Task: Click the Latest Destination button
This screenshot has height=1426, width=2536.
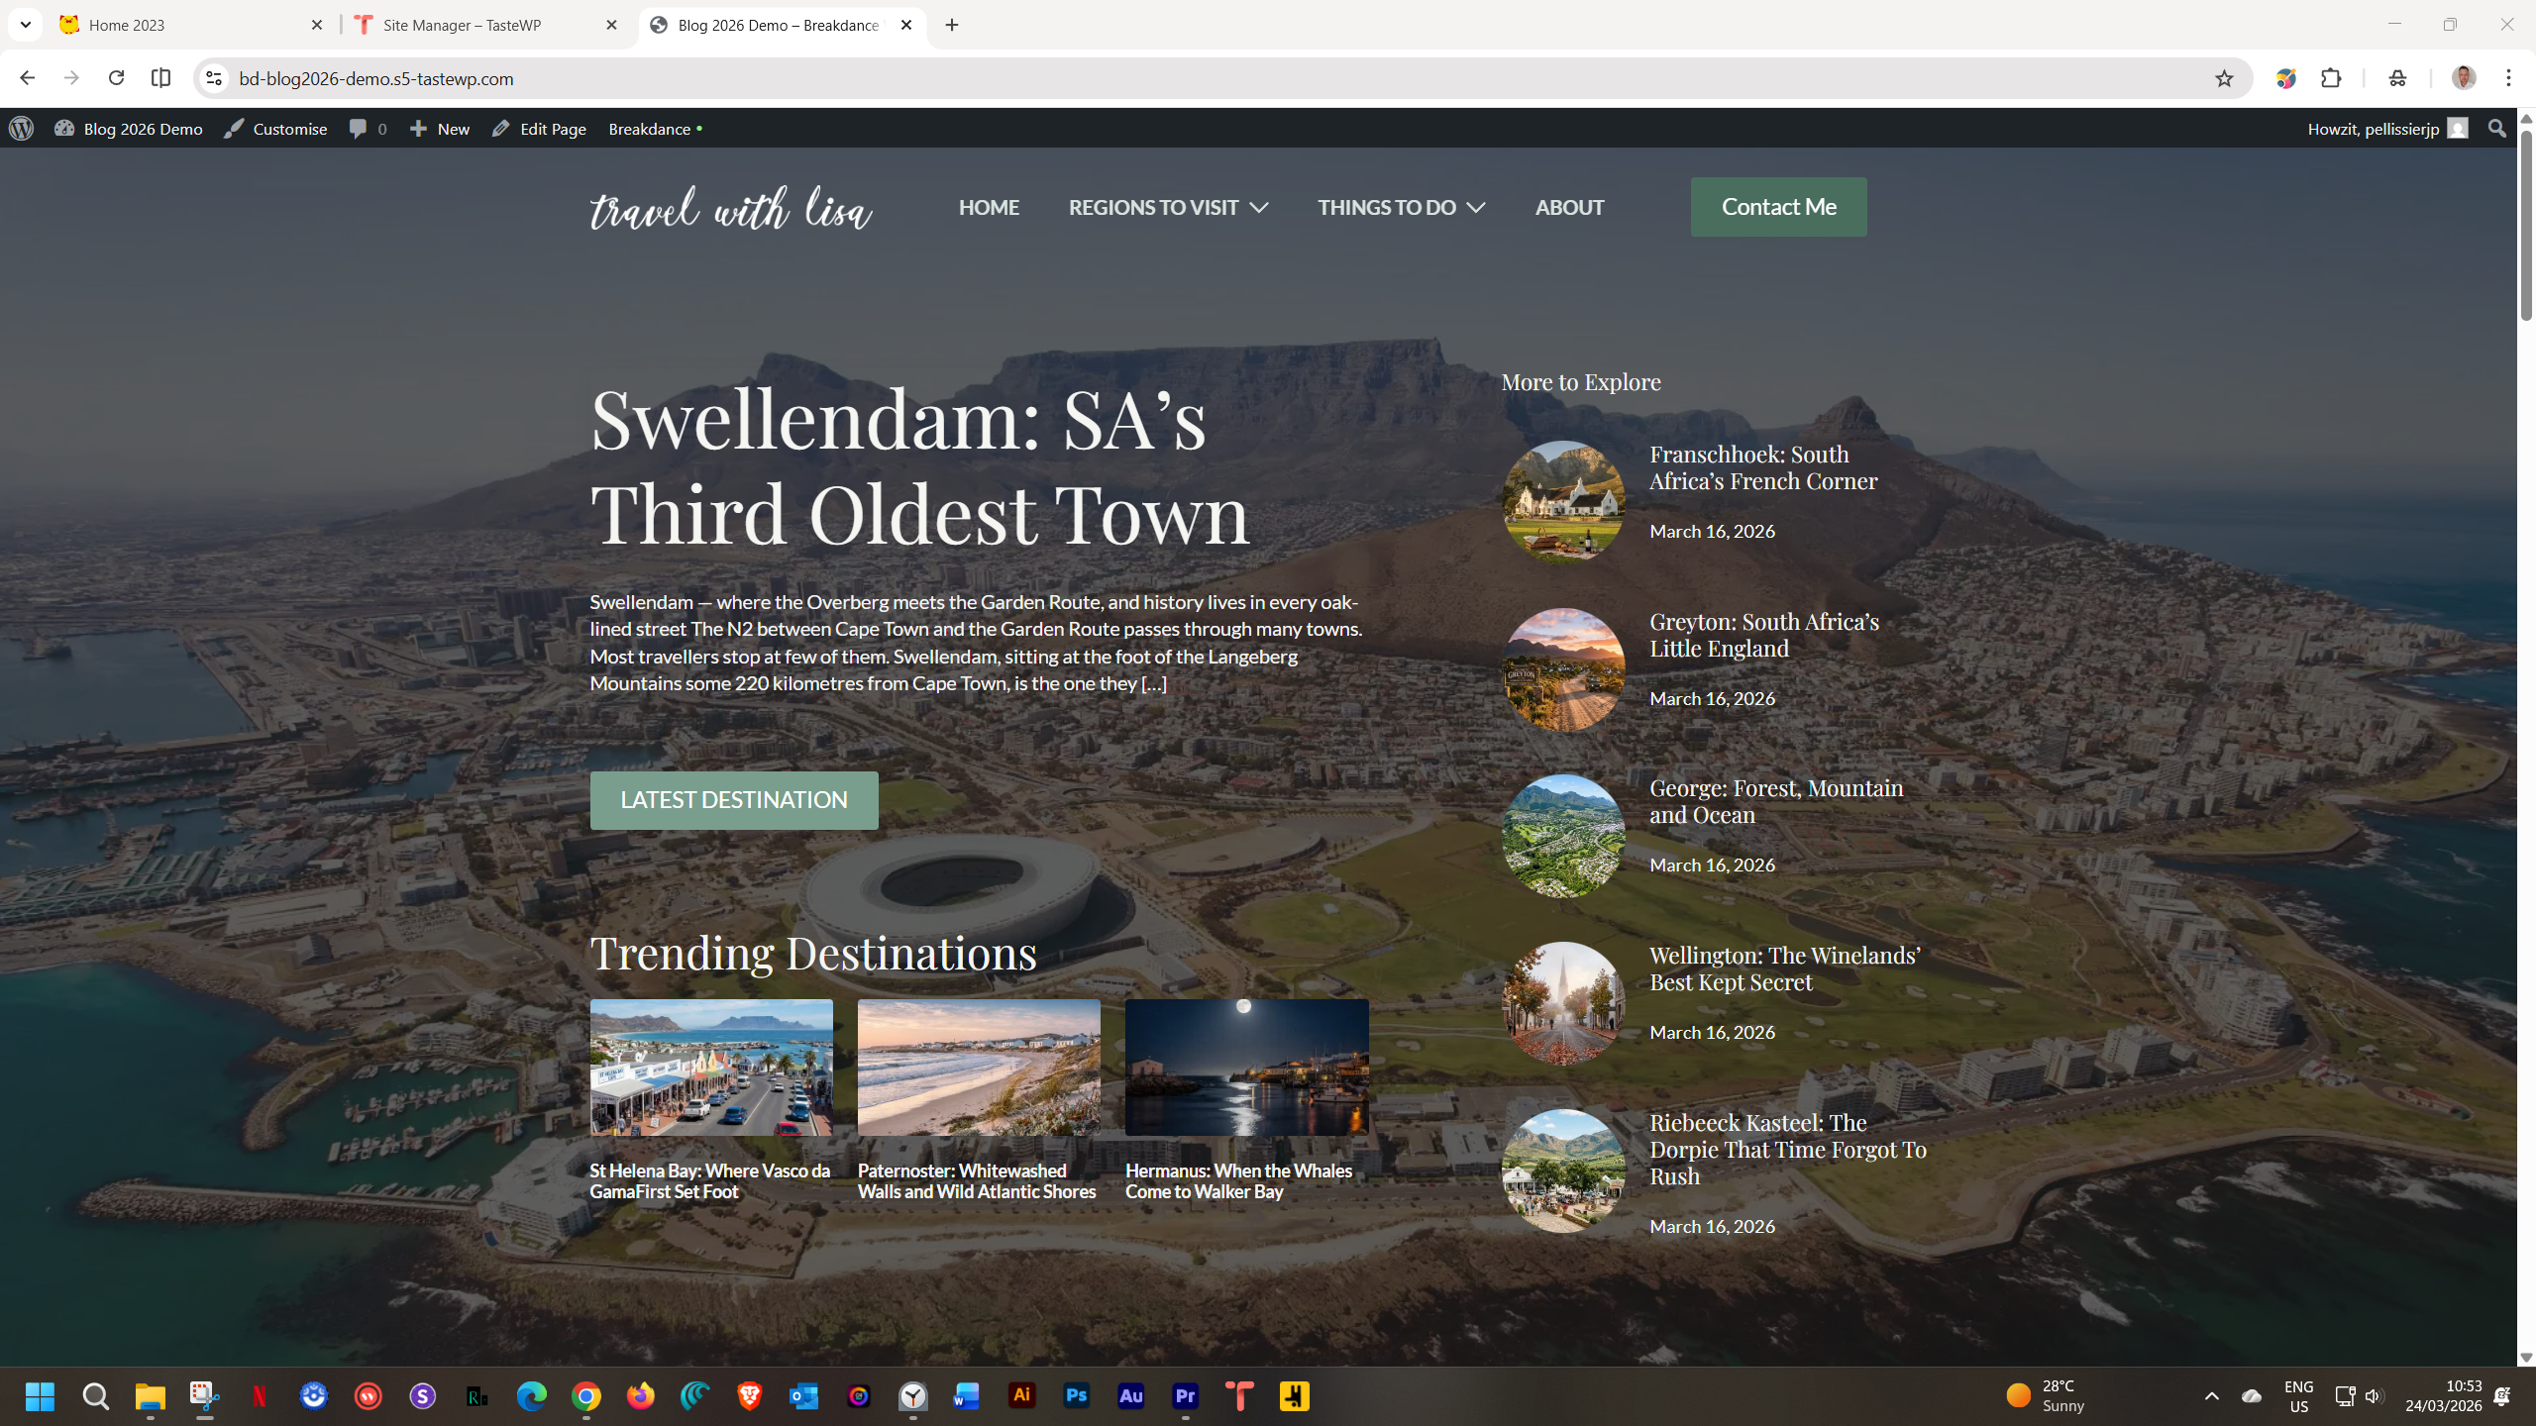Action: pyautogui.click(x=733, y=800)
